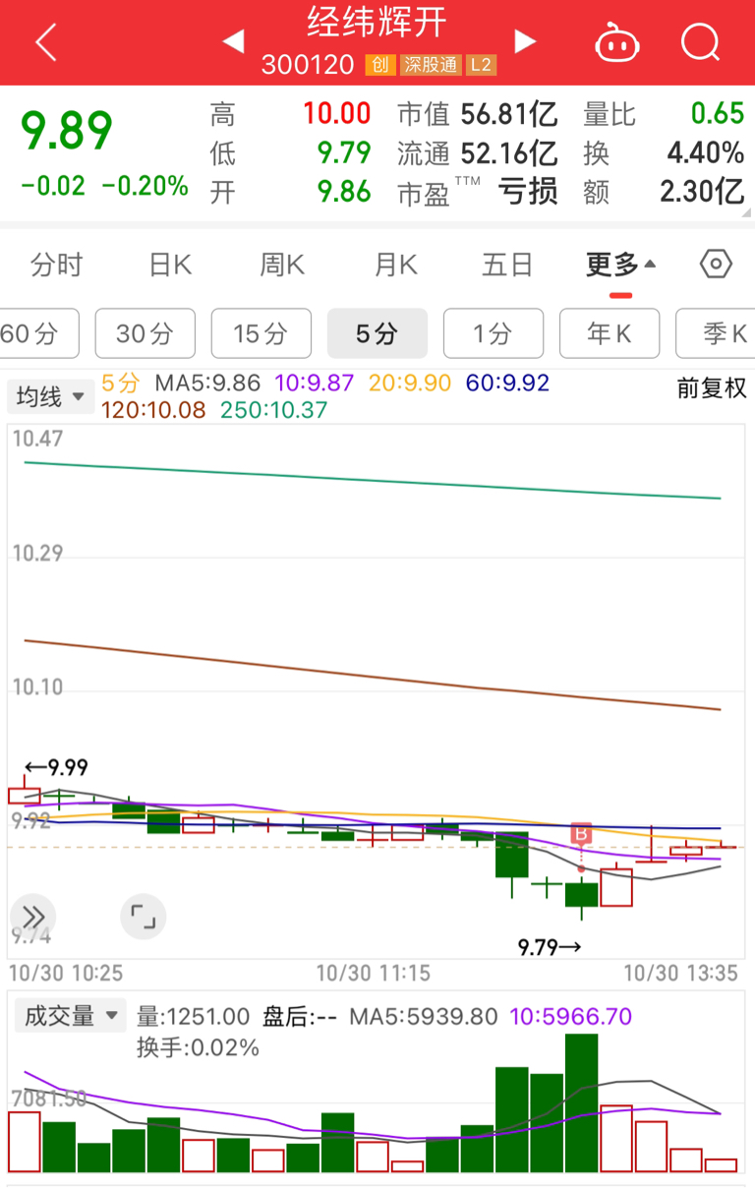
Task: Tap 亏损 P/E value
Action: coord(527,191)
